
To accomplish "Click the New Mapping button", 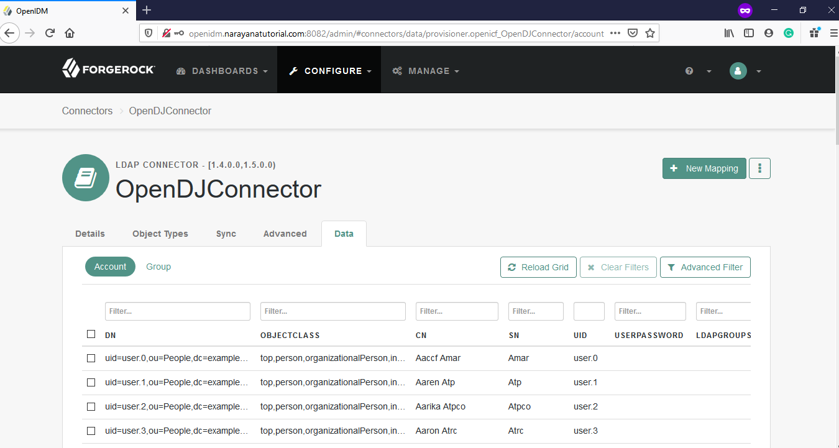I will coord(704,168).
